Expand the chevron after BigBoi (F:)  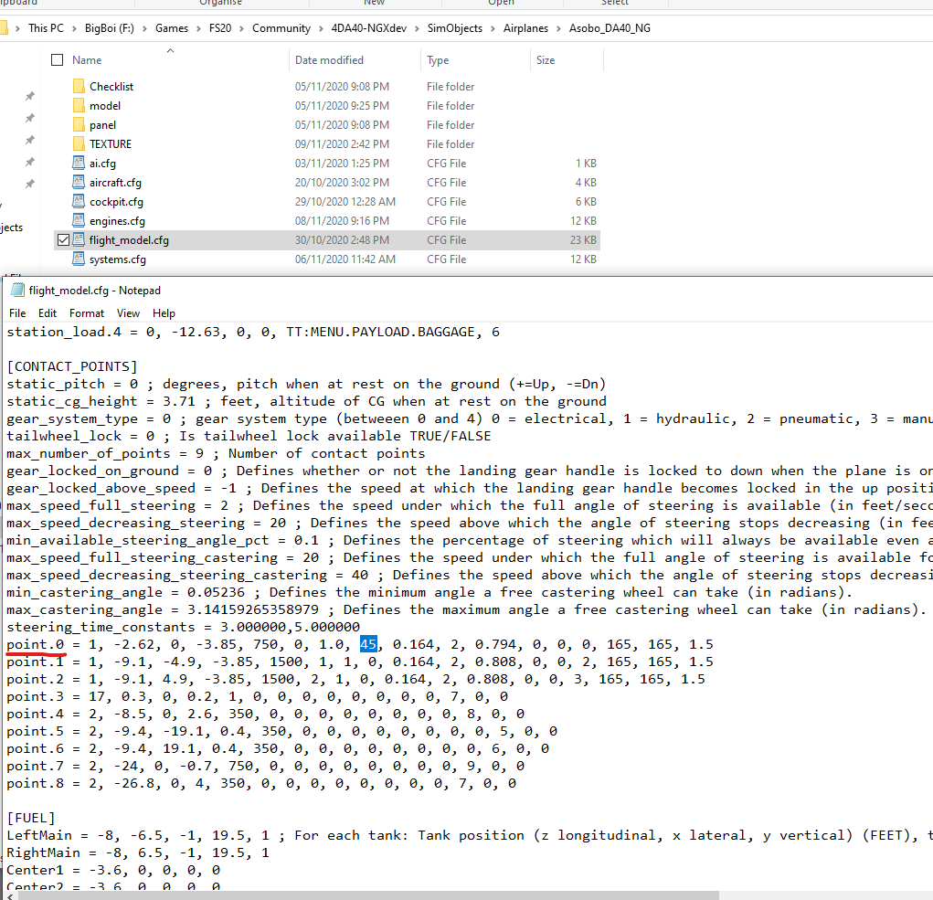tap(144, 28)
